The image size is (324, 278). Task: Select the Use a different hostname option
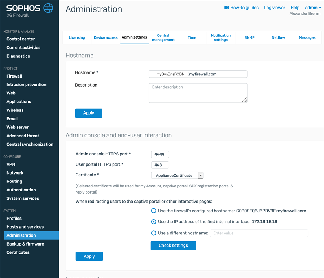click(x=154, y=233)
